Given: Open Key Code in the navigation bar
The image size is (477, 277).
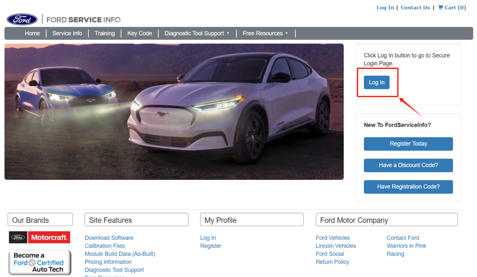Looking at the screenshot, I should pyautogui.click(x=139, y=33).
